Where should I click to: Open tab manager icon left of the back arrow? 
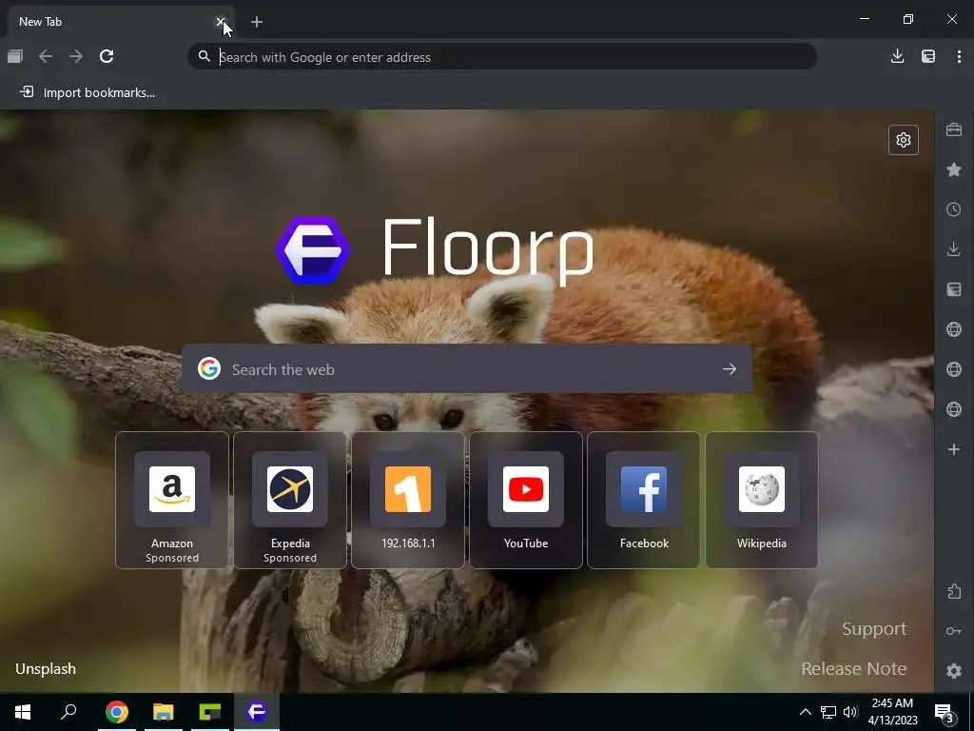point(15,56)
